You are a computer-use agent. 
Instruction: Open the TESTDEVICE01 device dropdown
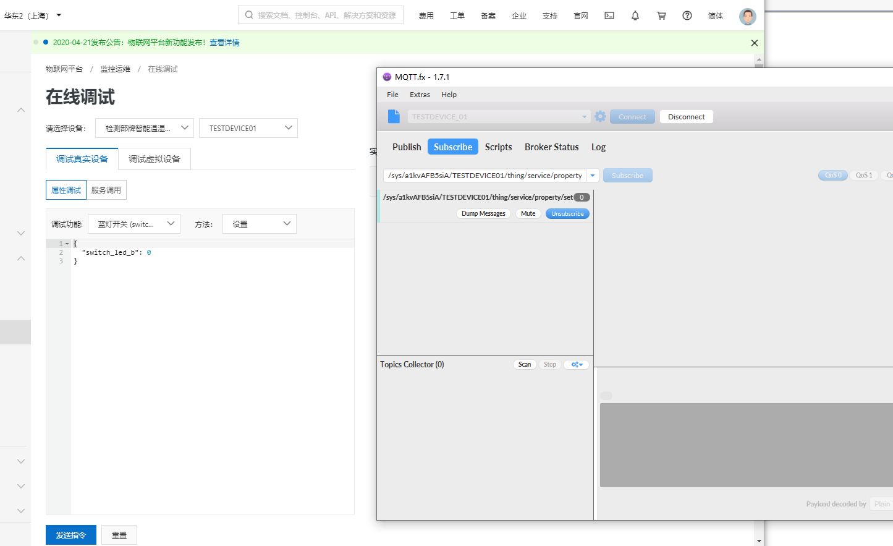click(x=248, y=128)
